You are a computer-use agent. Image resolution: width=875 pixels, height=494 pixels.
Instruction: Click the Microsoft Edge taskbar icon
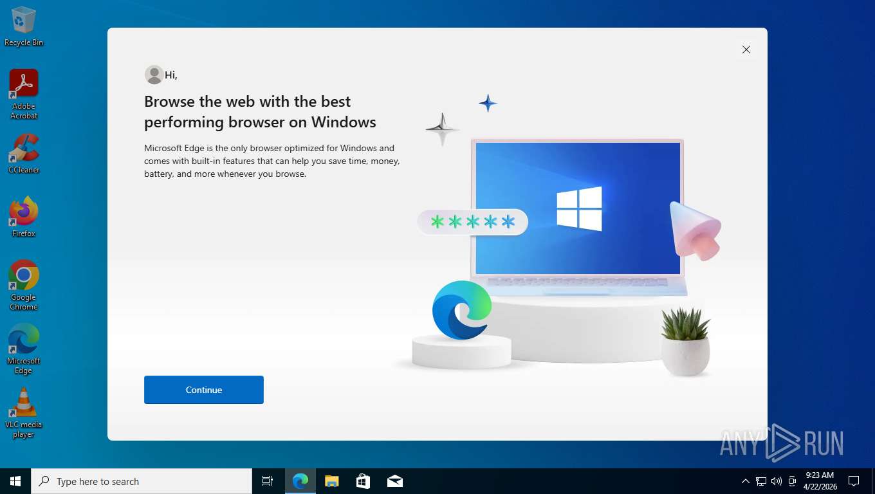pos(300,481)
